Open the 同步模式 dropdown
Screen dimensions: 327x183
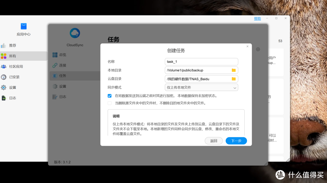click(201, 87)
